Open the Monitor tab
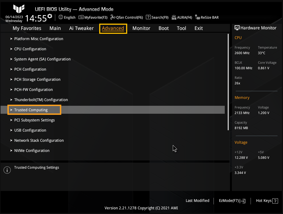The height and width of the screenshot is (214, 283). point(141,28)
